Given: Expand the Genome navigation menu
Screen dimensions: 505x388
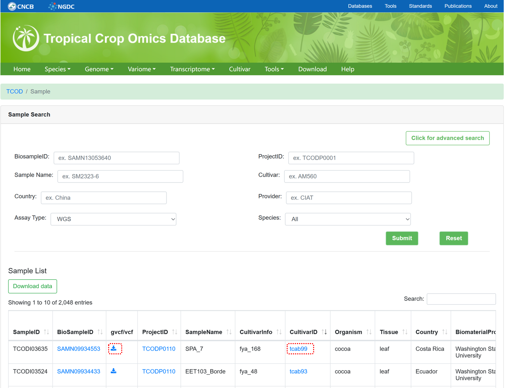Looking at the screenshot, I should coord(99,69).
